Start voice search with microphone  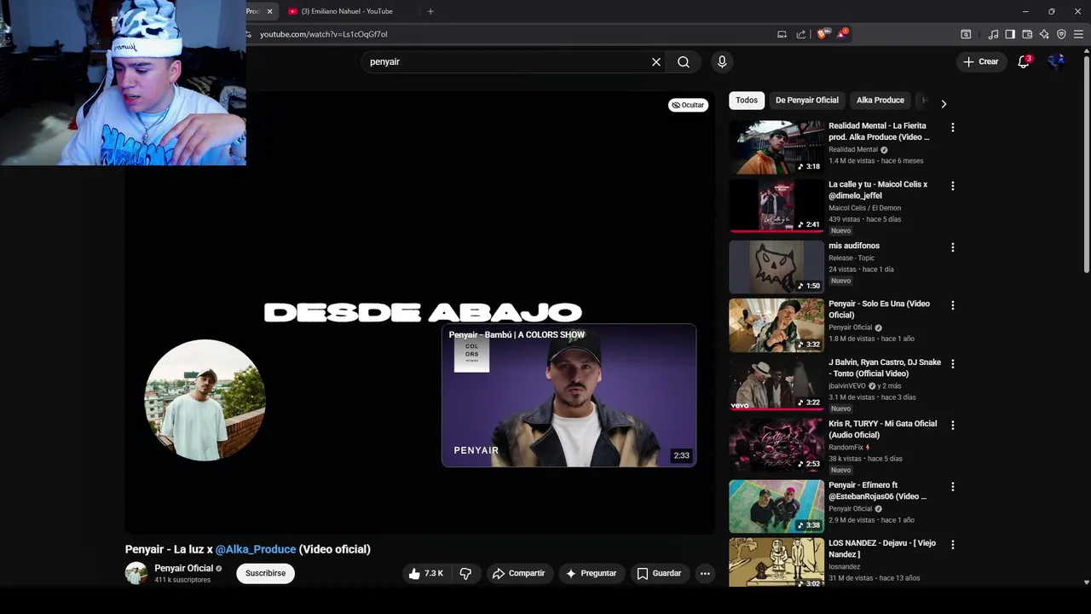coord(722,61)
